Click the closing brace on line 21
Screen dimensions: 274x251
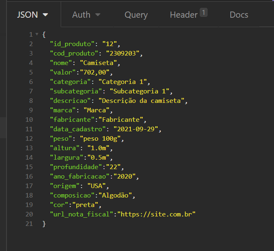[44, 223]
